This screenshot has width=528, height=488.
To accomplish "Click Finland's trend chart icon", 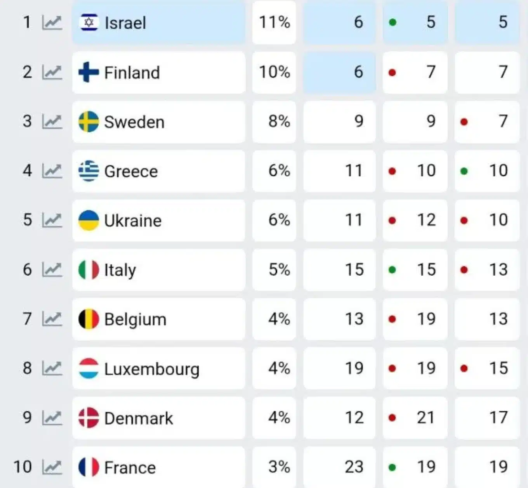I will click(52, 72).
